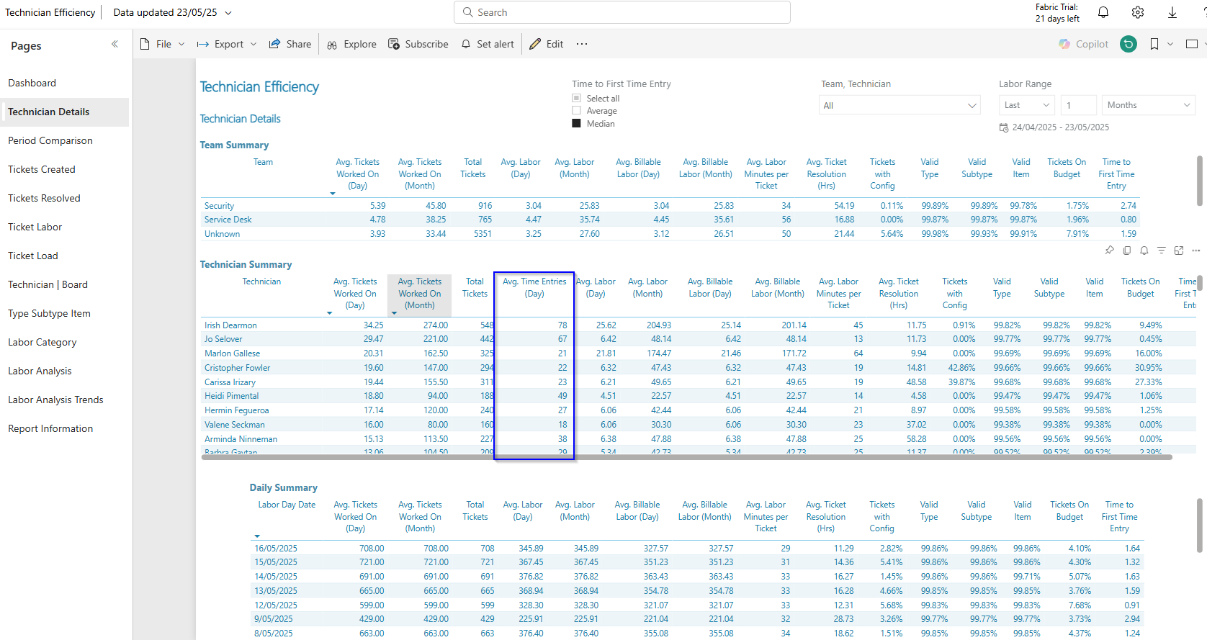Sort Technician table by Total Tickets column
1207x640 pixels.
click(475, 287)
